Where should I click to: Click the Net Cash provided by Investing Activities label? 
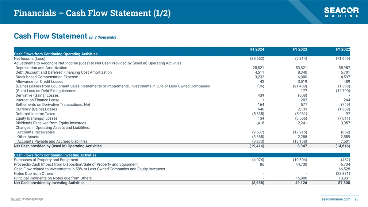(x=49, y=183)
